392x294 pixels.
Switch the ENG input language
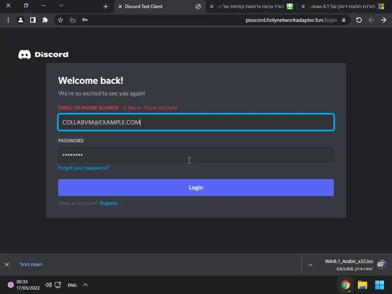(72, 285)
